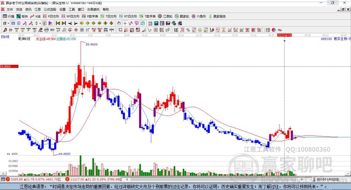The image size is (351, 190).
Task: Click the calendar icon in toolbar
Action: pos(150,23)
